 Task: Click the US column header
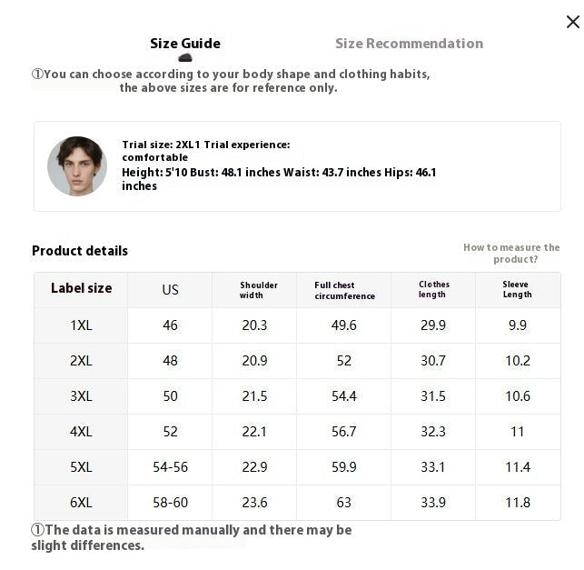click(x=170, y=289)
